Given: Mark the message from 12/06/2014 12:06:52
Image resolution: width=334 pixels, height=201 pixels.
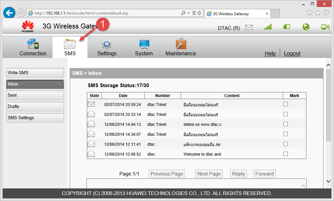Looking at the screenshot, I should click(x=286, y=154).
